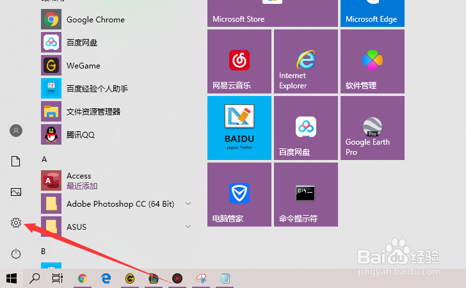The image size is (466, 288).
Task: Open the 百度网盘 tile
Action: click(x=306, y=128)
